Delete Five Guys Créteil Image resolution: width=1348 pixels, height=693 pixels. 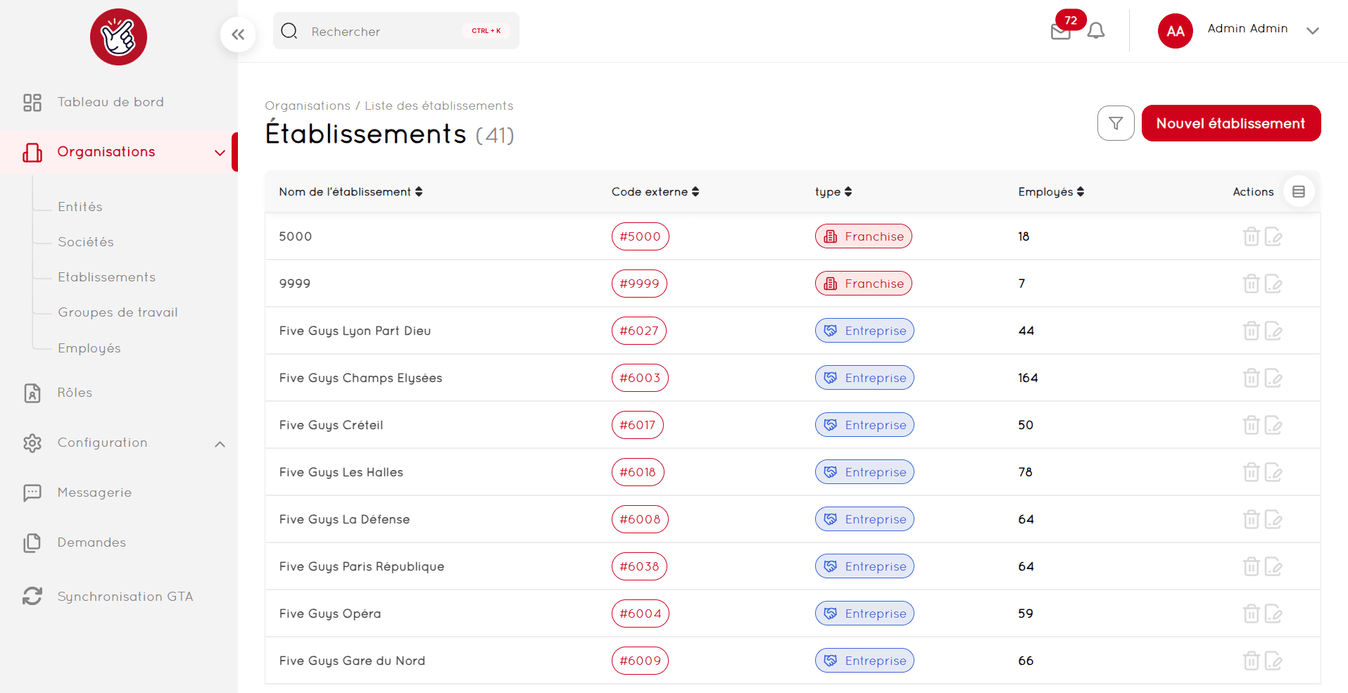tap(1251, 425)
